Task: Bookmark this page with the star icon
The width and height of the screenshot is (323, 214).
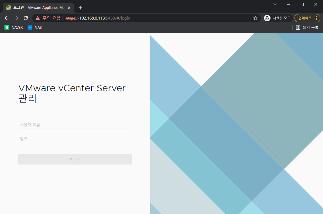Action: (x=255, y=18)
